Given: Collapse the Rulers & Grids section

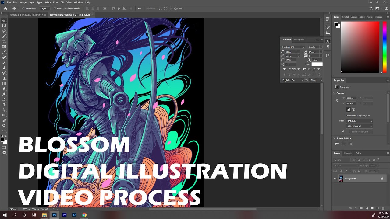Looking at the screenshot, I should pyautogui.click(x=334, y=138).
